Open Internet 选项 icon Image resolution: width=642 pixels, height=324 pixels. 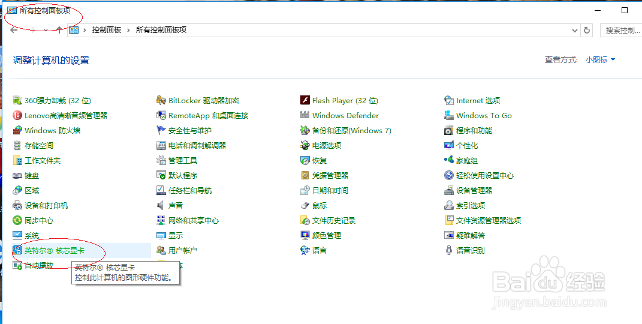pyautogui.click(x=449, y=100)
